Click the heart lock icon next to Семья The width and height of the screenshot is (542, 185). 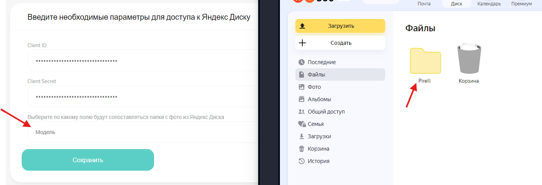pyautogui.click(x=302, y=124)
